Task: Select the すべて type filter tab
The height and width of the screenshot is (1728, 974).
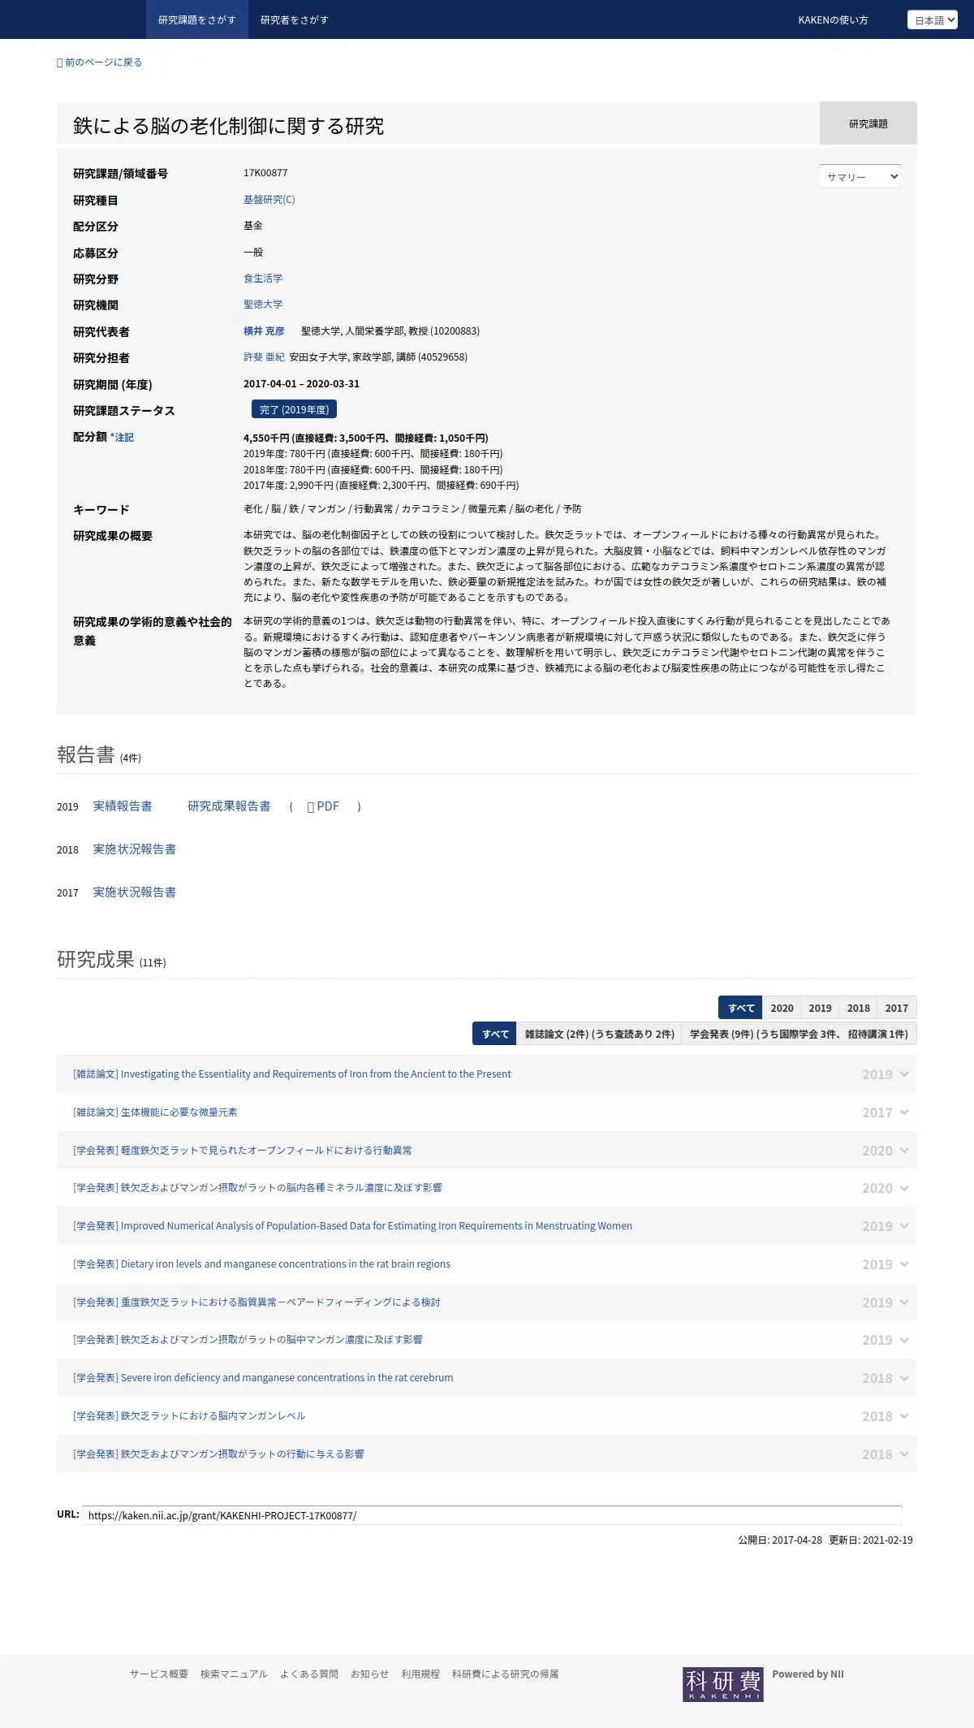Action: pyautogui.click(x=494, y=1034)
